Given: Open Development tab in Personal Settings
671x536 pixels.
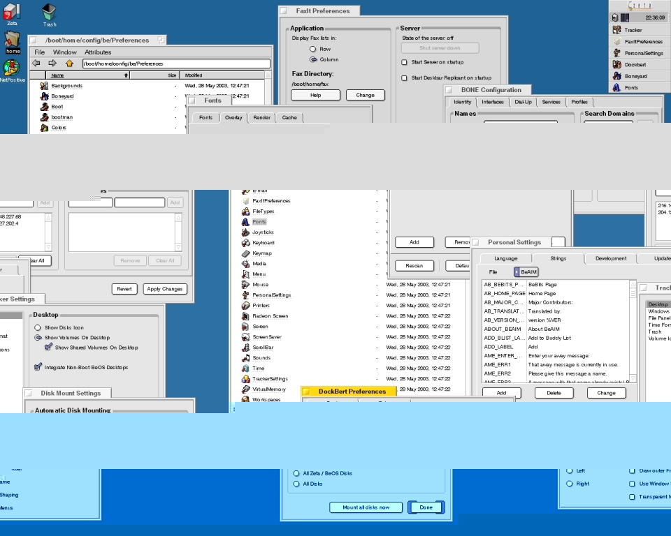Looking at the screenshot, I should [x=611, y=259].
